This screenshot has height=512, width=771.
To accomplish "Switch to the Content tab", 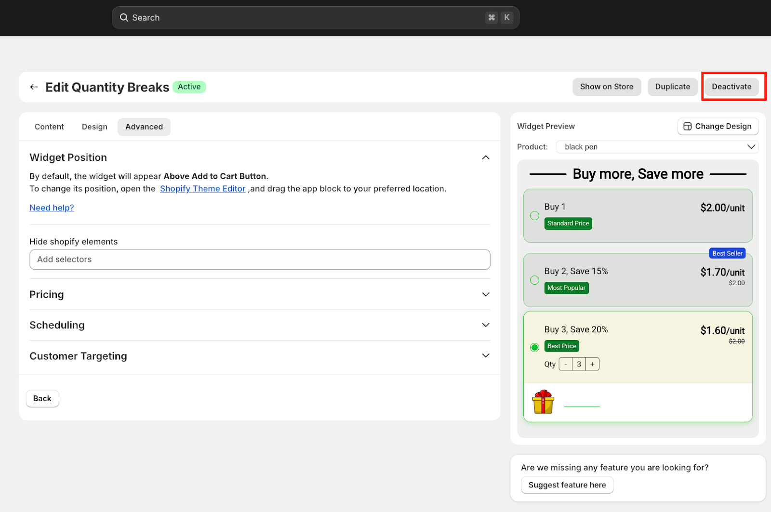I will [49, 127].
